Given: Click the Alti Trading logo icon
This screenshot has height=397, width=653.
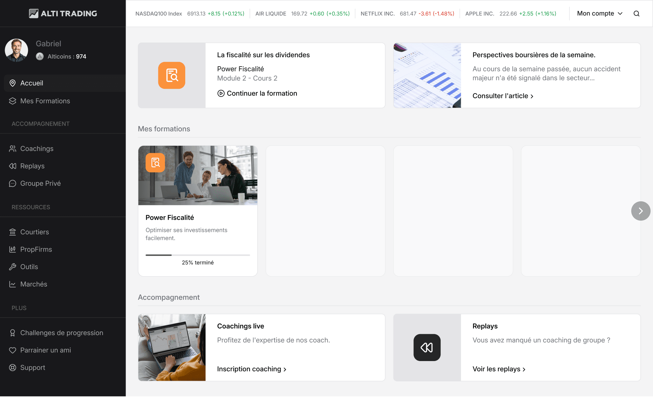Looking at the screenshot, I should click(34, 13).
